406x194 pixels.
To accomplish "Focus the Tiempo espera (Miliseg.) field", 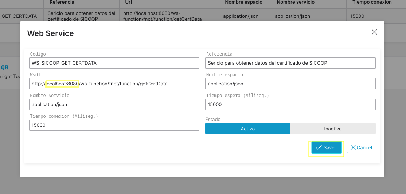I will click(290, 104).
